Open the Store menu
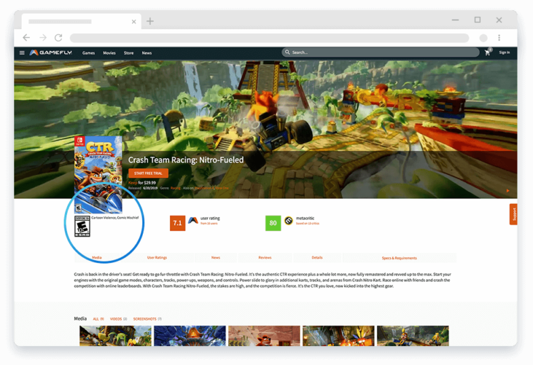The width and height of the screenshot is (533, 365). click(129, 53)
